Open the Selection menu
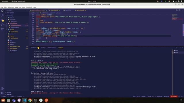The width and height of the screenshot is (184, 103). [11, 7]
